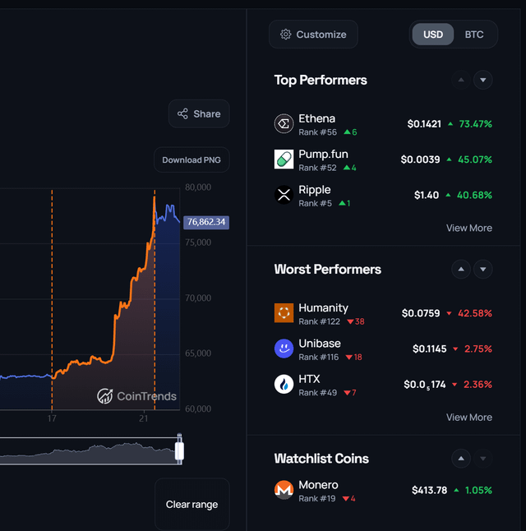Click the Top Performers heading
The image size is (526, 531).
pos(321,81)
